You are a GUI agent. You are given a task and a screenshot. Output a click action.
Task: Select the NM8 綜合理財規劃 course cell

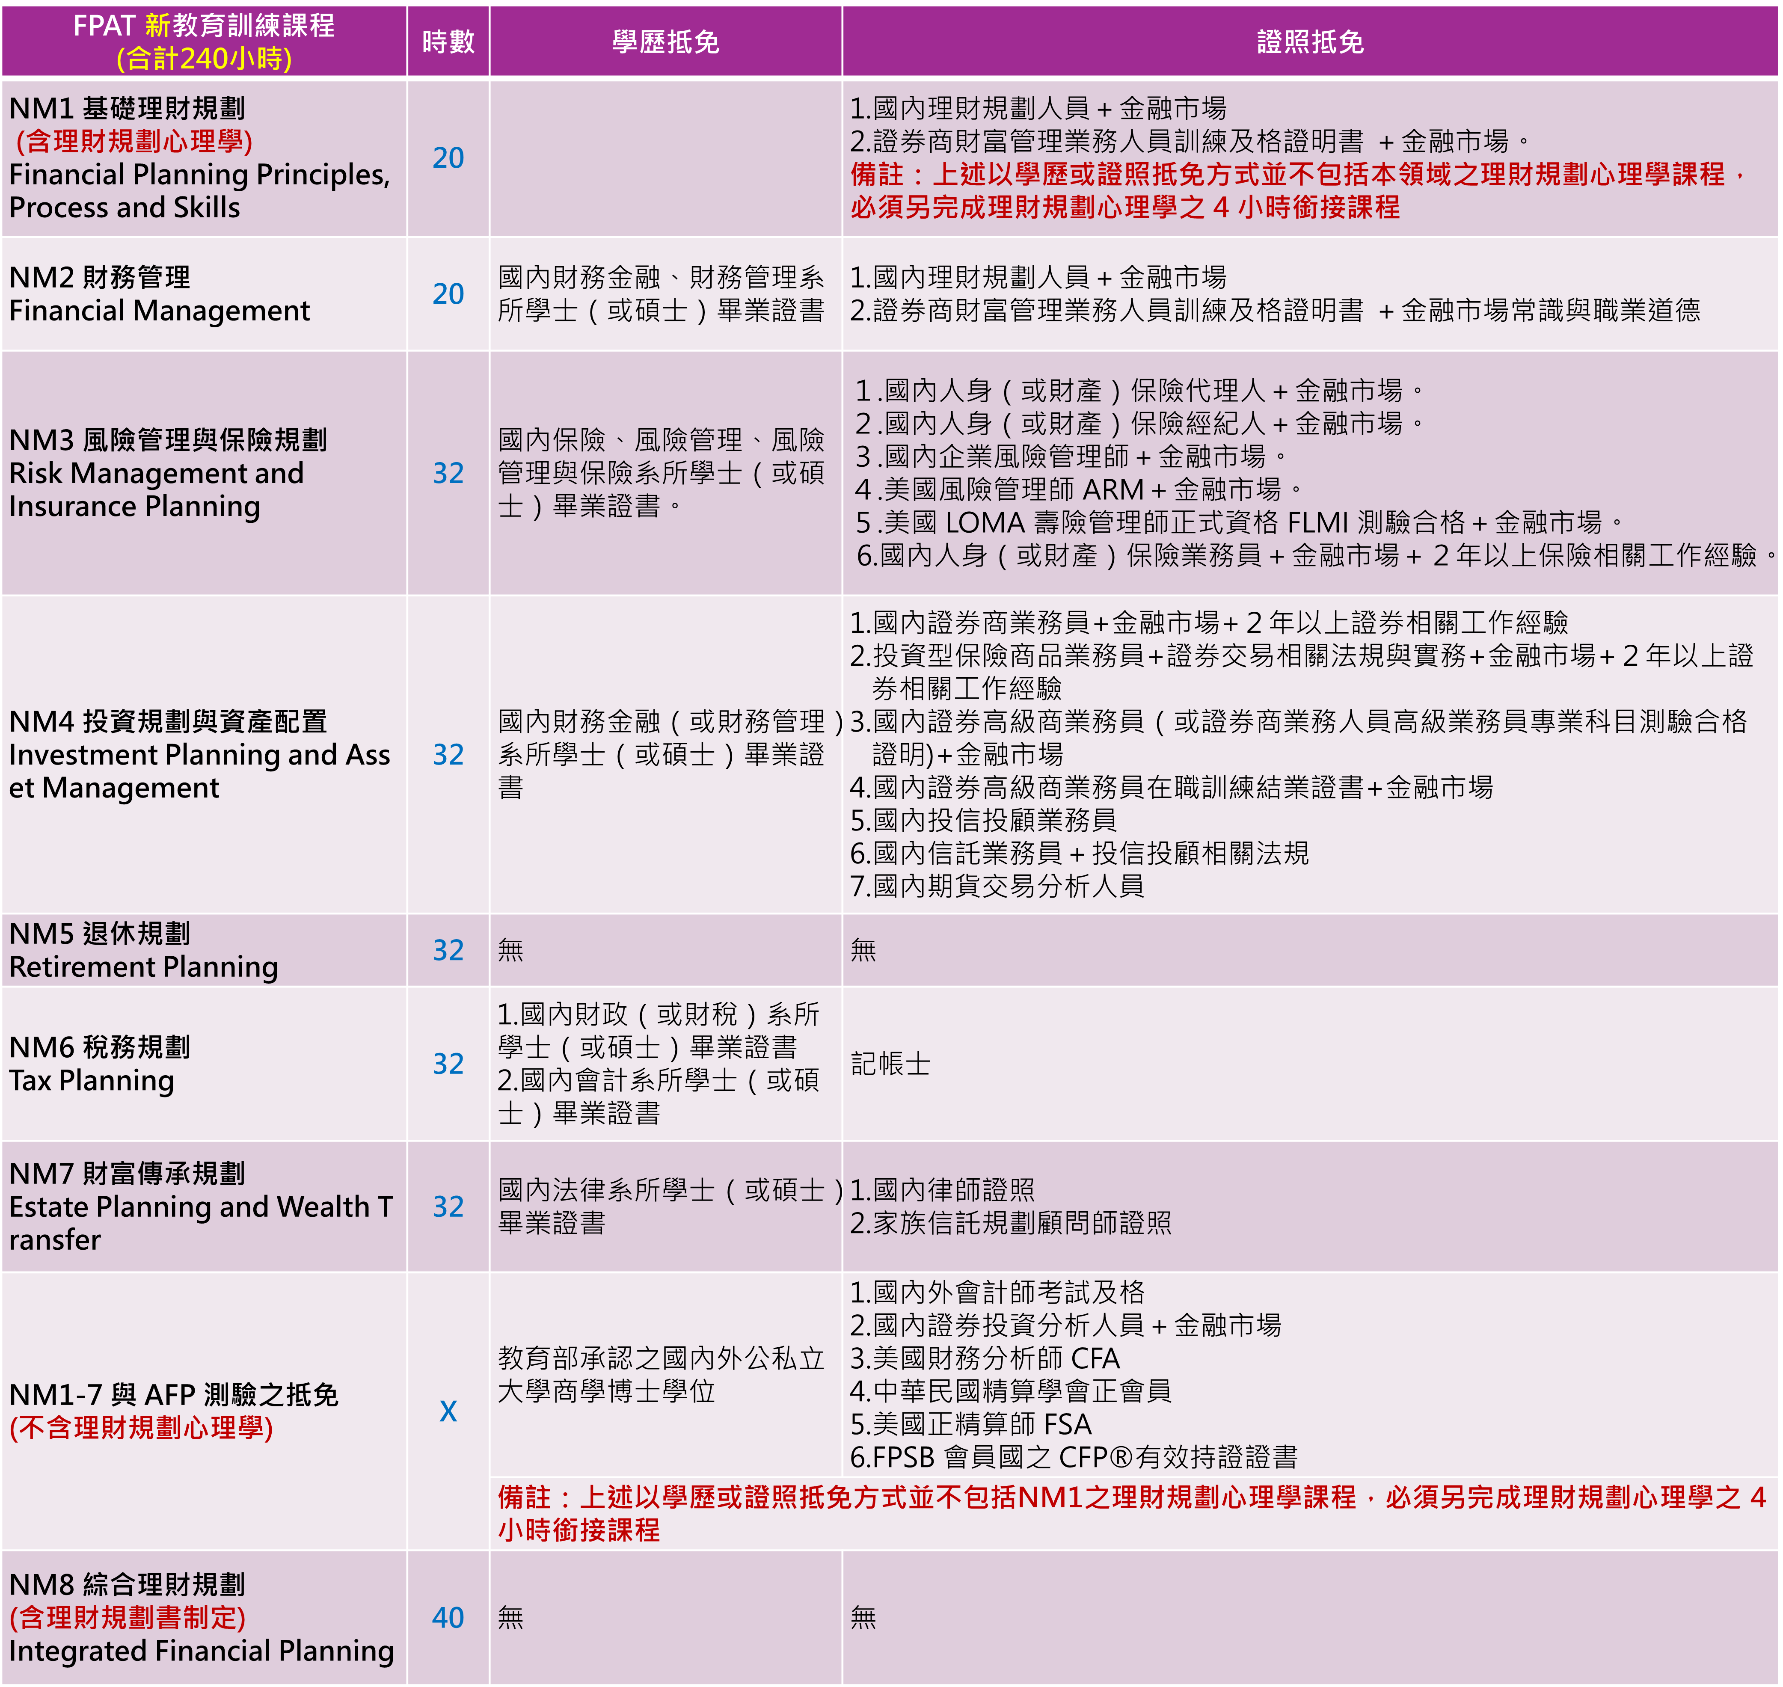204,1618
